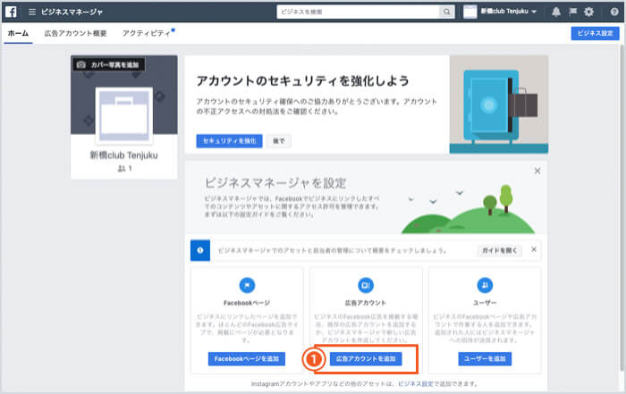Screen dimensions: 626x394
Task: Click the アカウントのセキュリティを強化しよう heading
Action: (x=303, y=81)
